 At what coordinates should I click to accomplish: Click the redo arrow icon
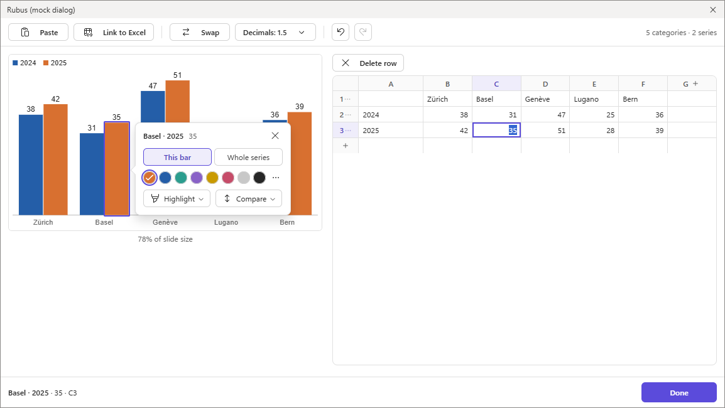363,32
